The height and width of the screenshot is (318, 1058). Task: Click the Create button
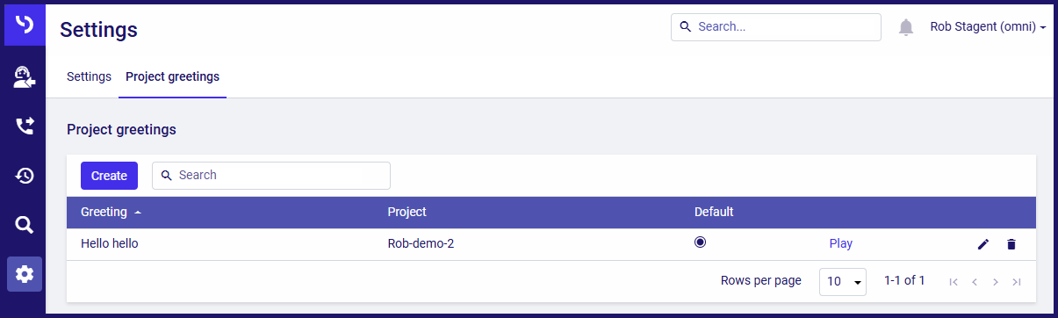tap(109, 176)
